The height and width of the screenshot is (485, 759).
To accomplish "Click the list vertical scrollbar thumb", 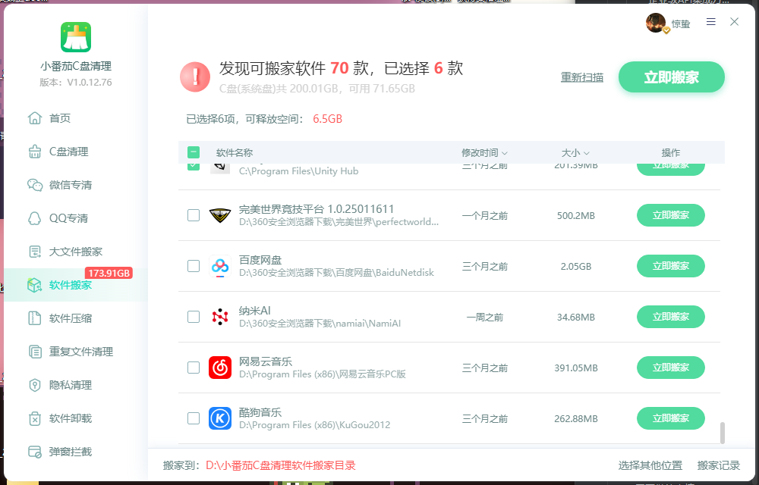I will 723,433.
